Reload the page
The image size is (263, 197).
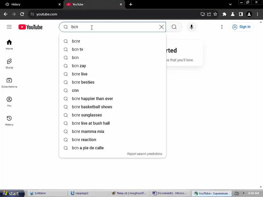pos(22,14)
